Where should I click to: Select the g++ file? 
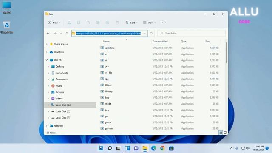point(107,110)
